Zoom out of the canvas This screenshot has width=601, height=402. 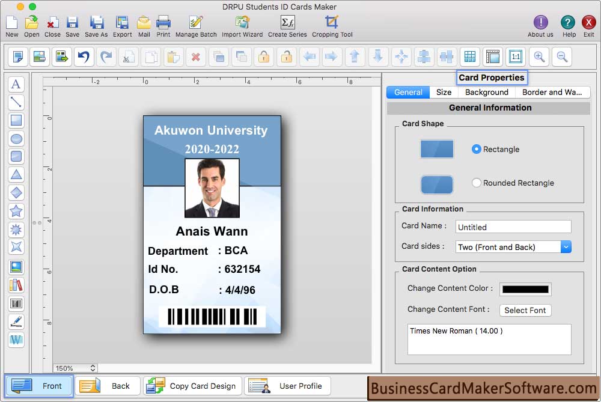(x=562, y=56)
